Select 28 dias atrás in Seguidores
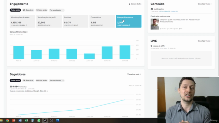Screen dimensions: 219x123 (x=28, y=81)
